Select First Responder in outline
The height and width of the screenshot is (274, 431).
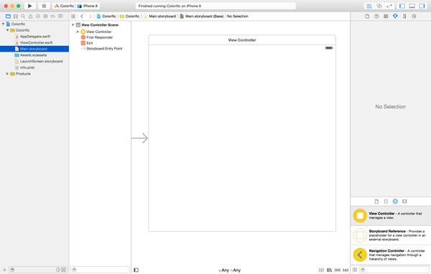point(100,37)
